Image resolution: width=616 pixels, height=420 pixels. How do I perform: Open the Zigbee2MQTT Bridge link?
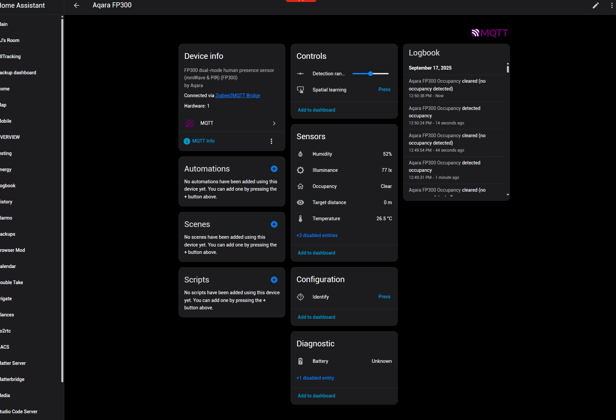click(x=237, y=96)
